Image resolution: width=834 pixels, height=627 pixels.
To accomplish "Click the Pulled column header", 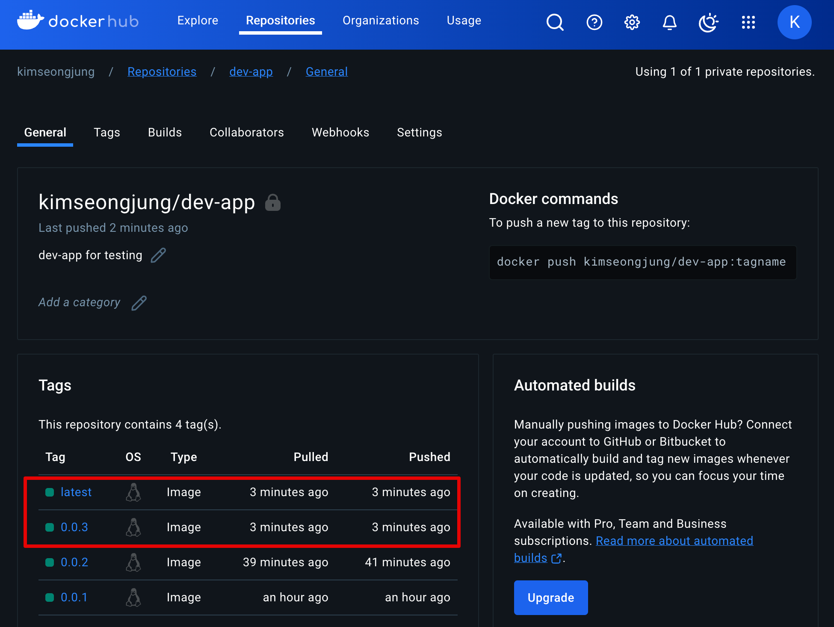I will (311, 457).
